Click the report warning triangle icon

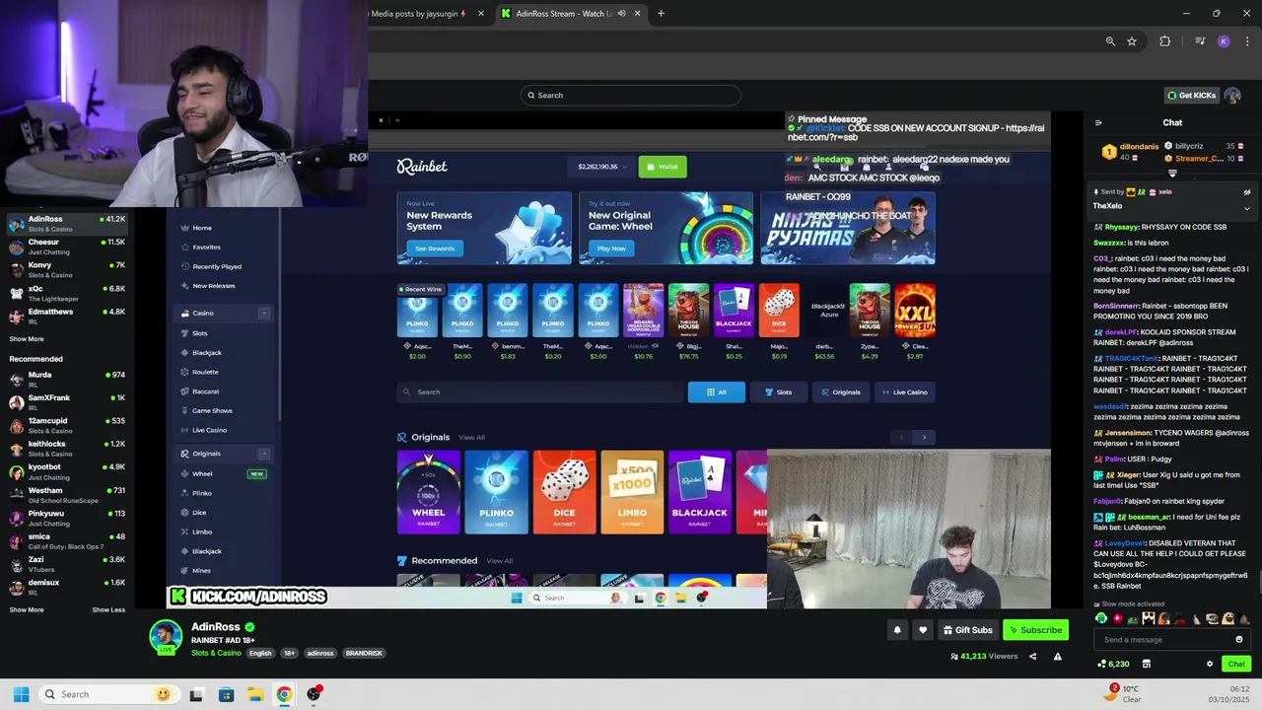(1057, 657)
